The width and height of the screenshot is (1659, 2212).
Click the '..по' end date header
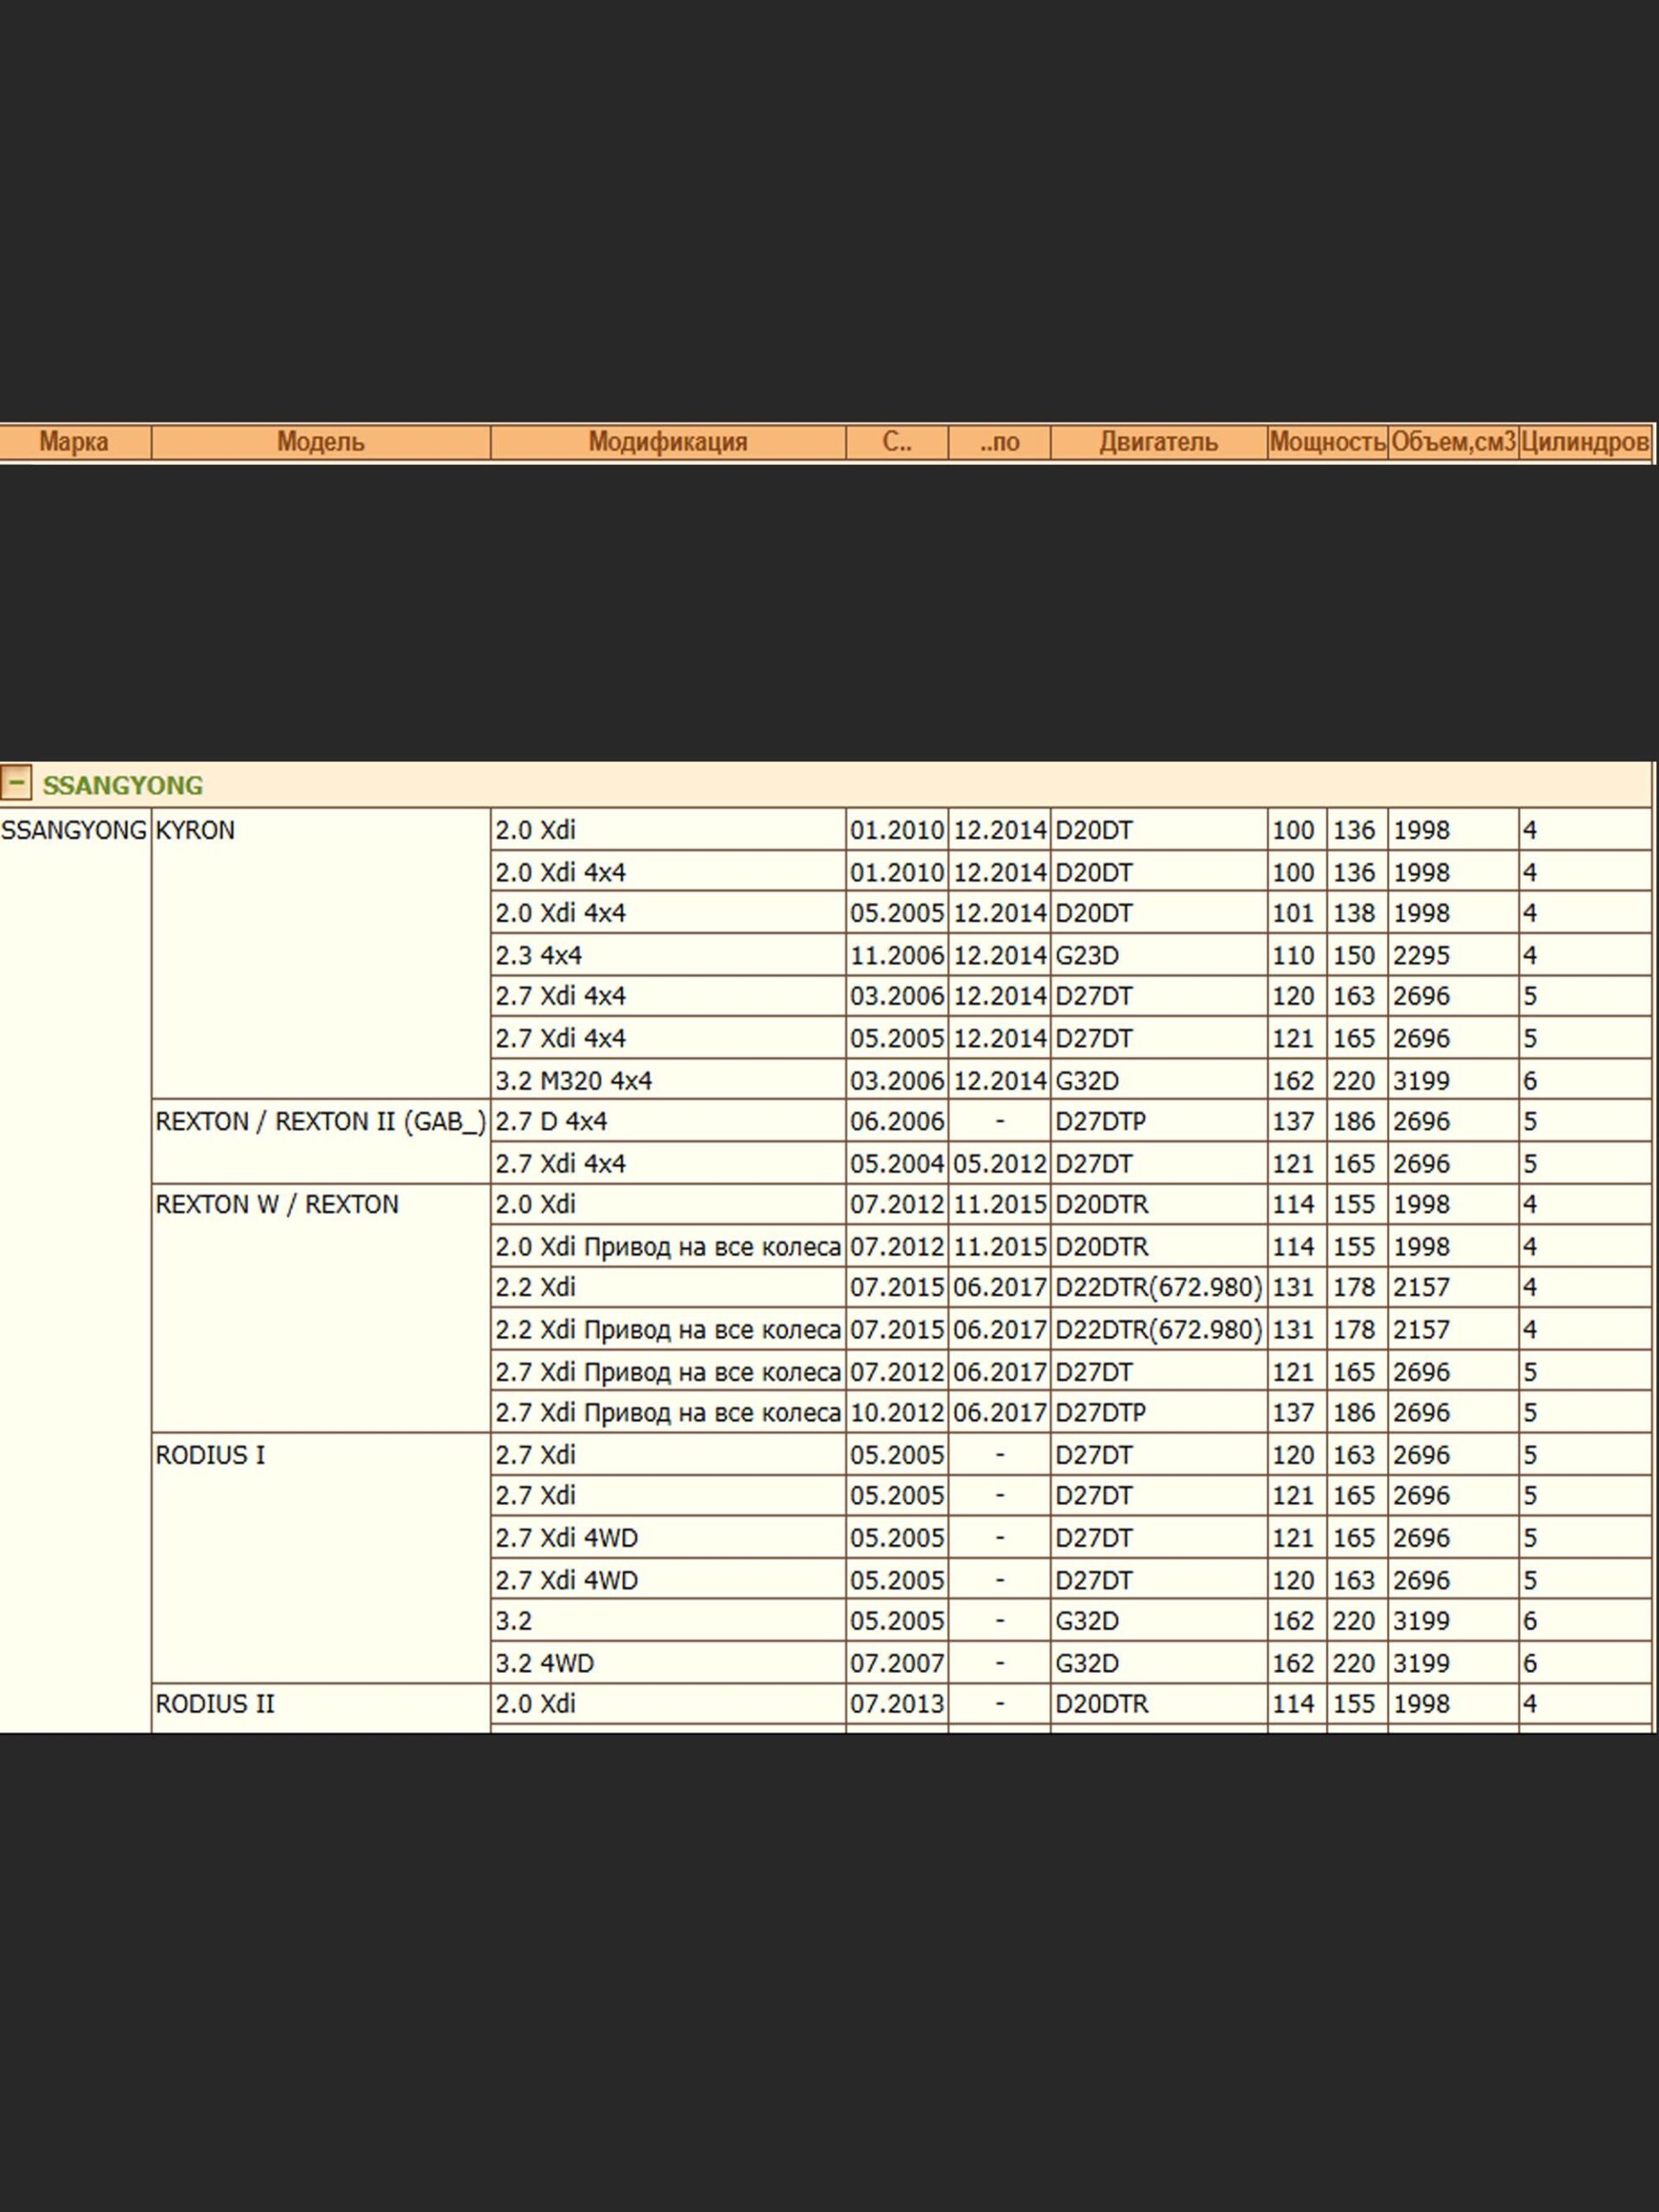pos(999,442)
